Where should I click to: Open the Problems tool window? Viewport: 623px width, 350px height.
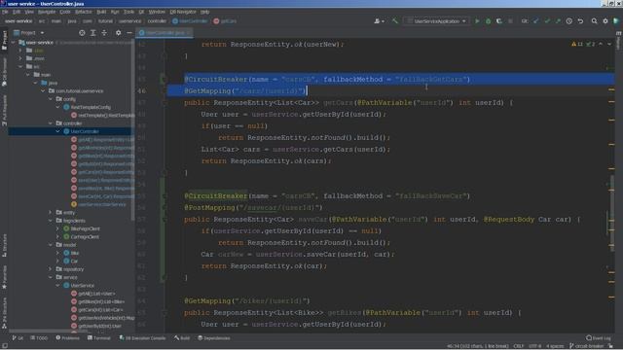click(67, 338)
